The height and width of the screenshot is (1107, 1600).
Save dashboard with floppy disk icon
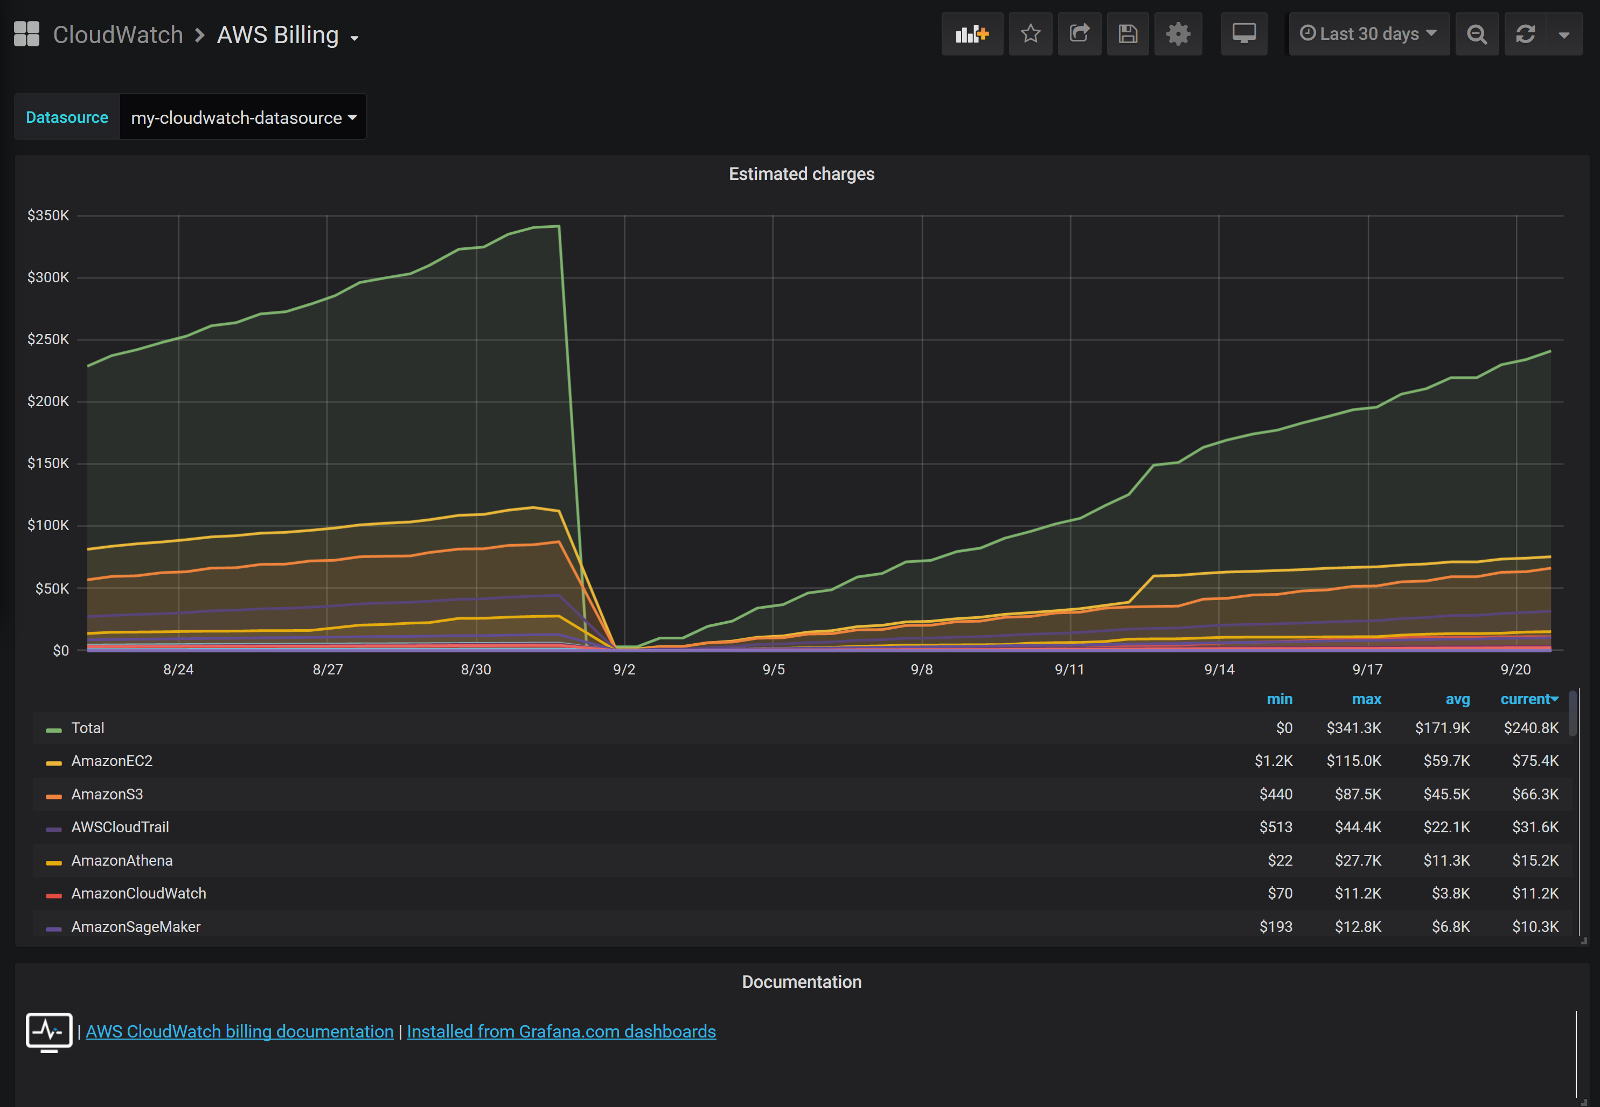tap(1128, 34)
